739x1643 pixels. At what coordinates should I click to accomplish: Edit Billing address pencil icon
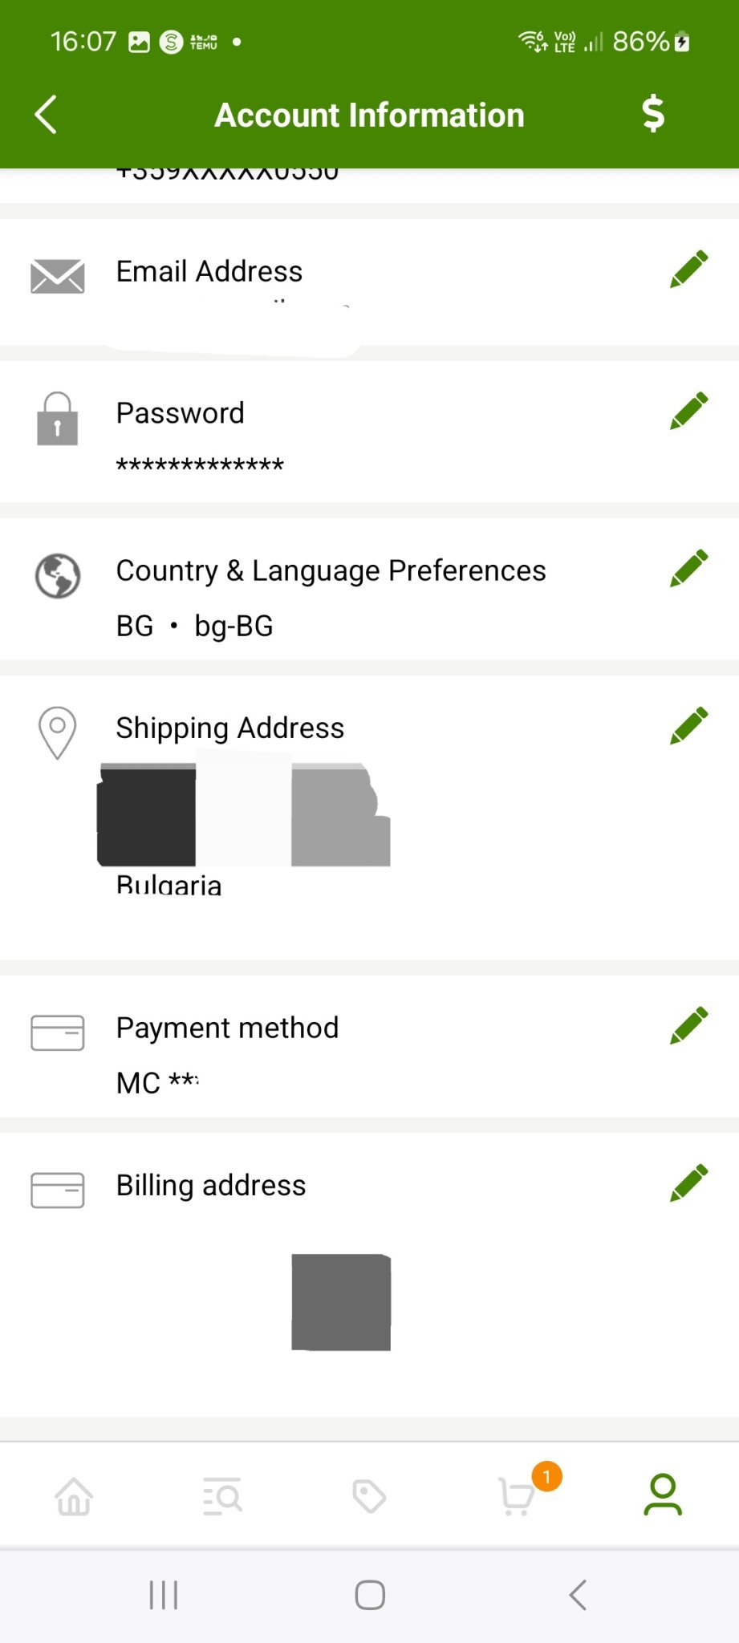[x=688, y=1183]
